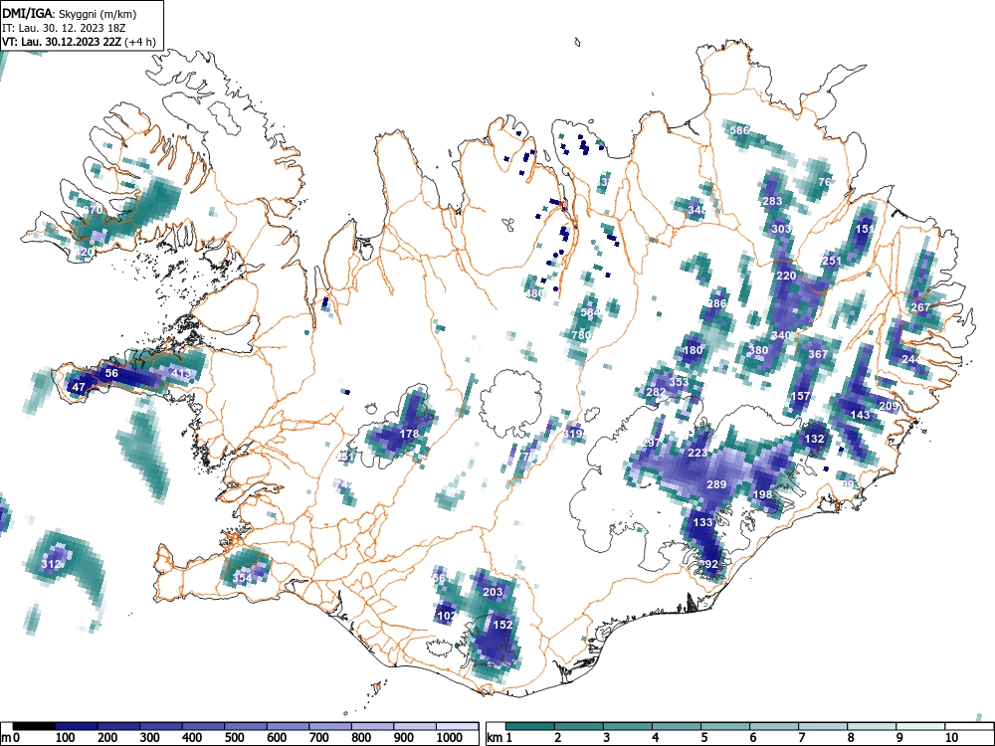Click the visibility label 203

(494, 592)
